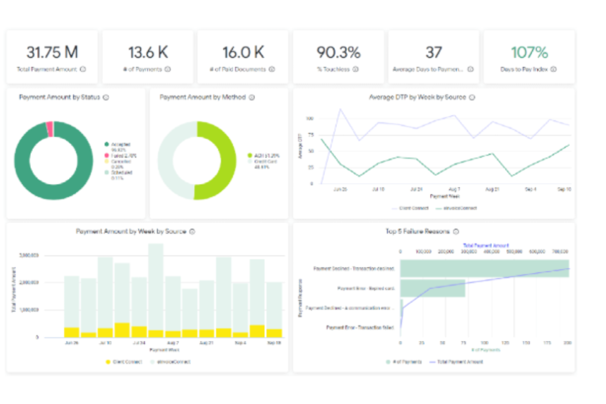606x404 pixels.
Task: Open info for Payment Amount by Method chart
Action: point(251,97)
